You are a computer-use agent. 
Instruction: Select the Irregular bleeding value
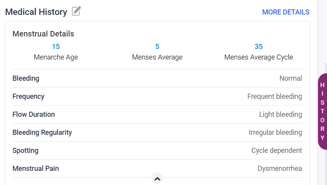pyautogui.click(x=275, y=132)
